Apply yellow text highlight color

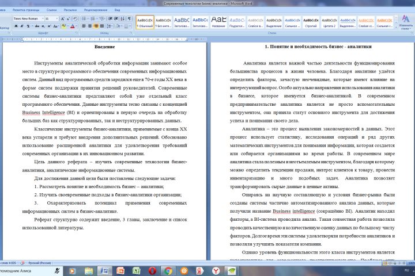tap(64, 26)
